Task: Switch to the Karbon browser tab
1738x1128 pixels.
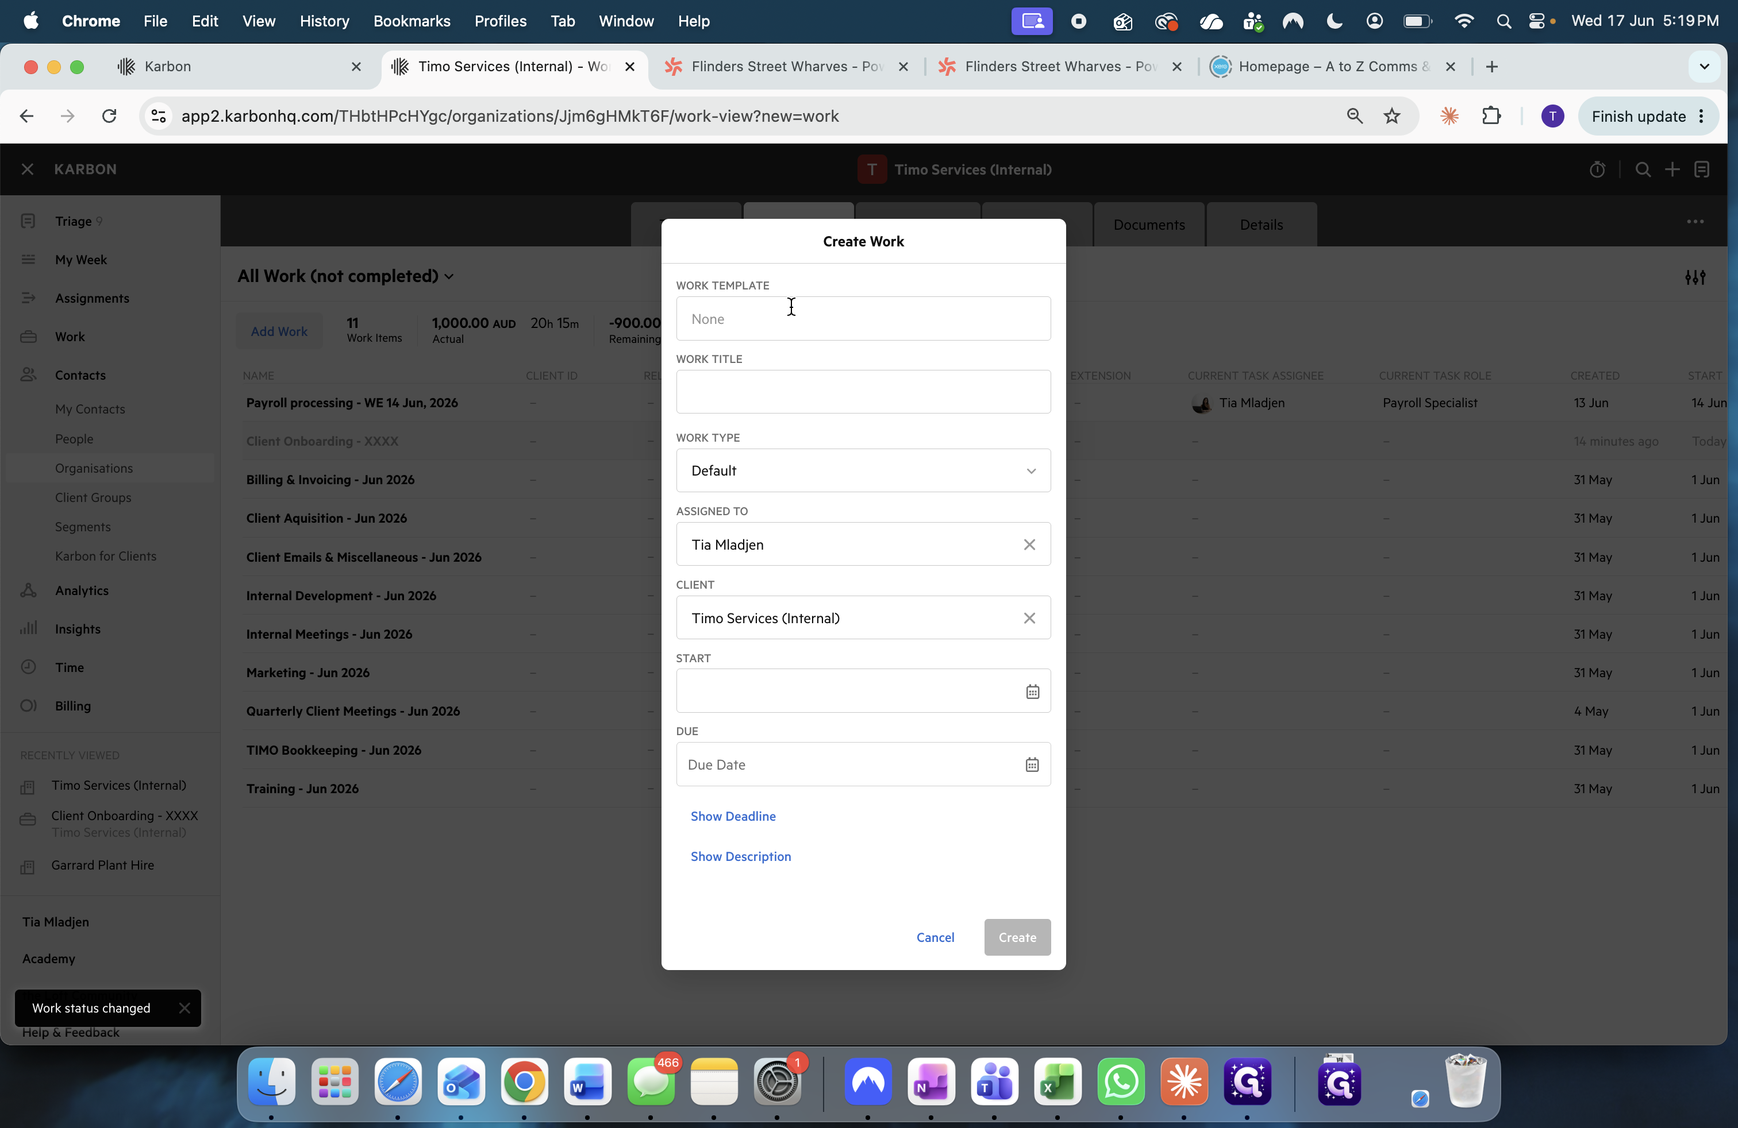Action: [240, 67]
